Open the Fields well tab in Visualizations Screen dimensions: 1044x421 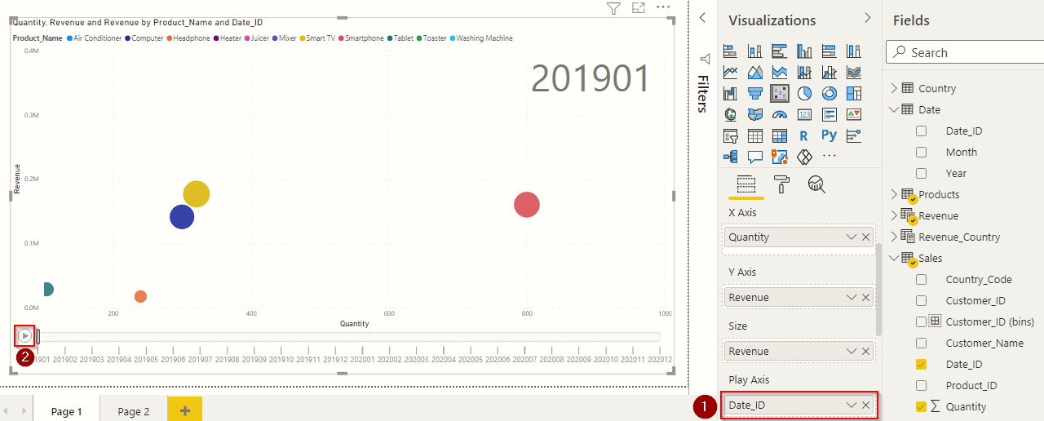746,184
